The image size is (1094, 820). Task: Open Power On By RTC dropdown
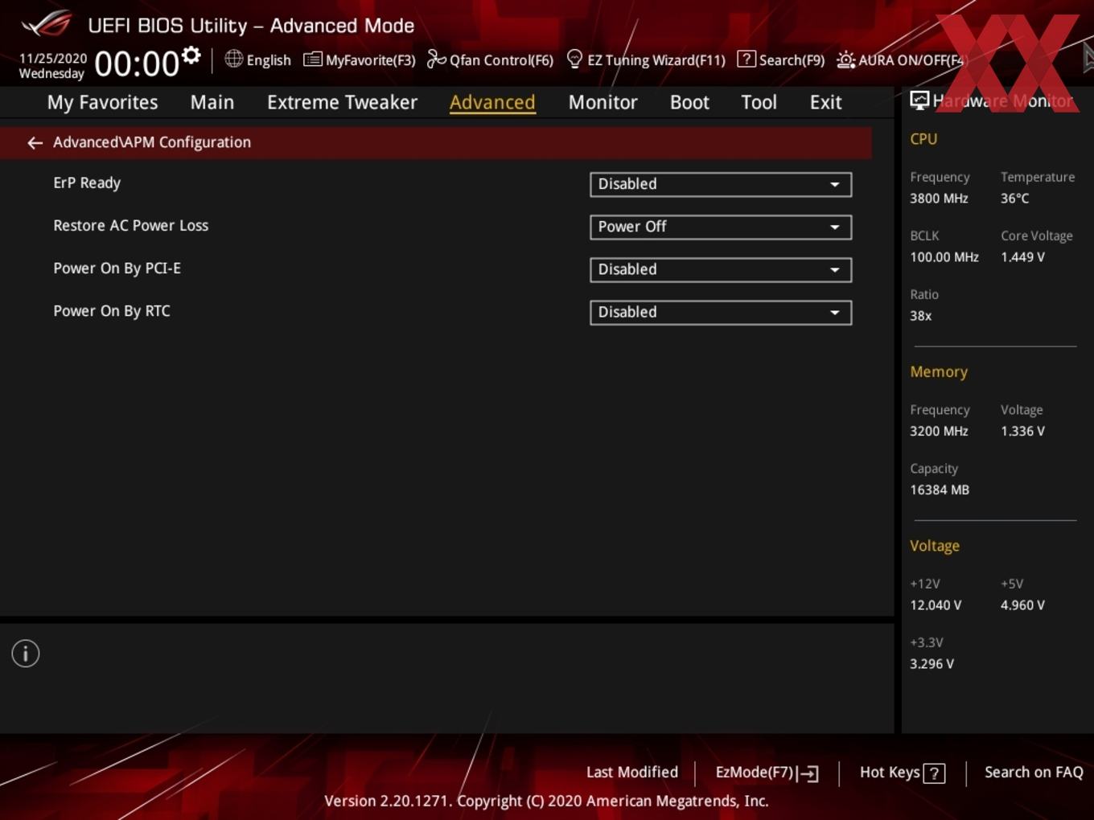[x=721, y=312]
